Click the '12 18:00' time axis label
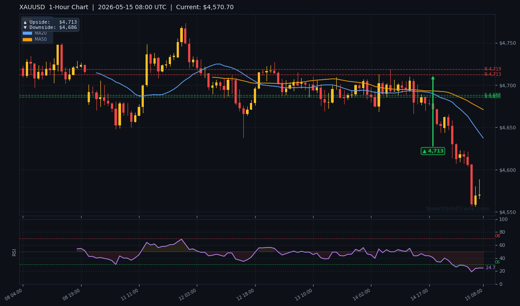Image resolution: width=520 pixels, height=306 pixels. pyautogui.click(x=246, y=295)
